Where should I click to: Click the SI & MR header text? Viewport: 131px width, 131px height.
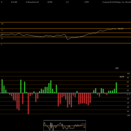14,2
